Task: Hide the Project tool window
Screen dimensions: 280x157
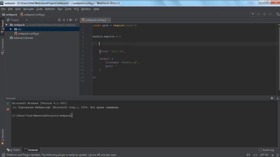Action: (76, 20)
